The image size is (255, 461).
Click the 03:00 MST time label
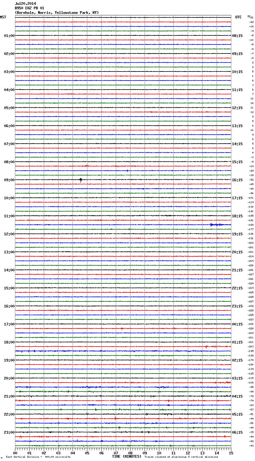tap(9, 72)
